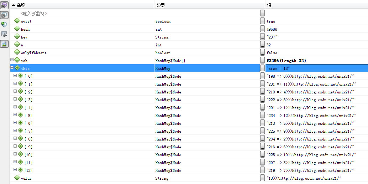Click the diamond icon beside hash
The width and height of the screenshot is (368, 184).
tap(17, 29)
